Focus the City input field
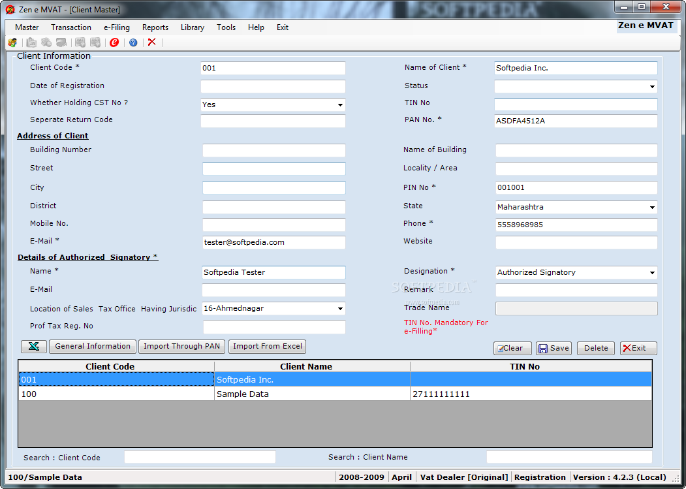The width and height of the screenshot is (686, 489). [x=274, y=187]
